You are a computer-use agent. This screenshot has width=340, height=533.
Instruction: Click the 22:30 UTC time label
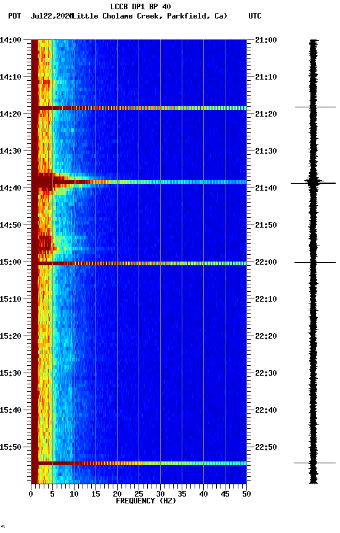[266, 374]
